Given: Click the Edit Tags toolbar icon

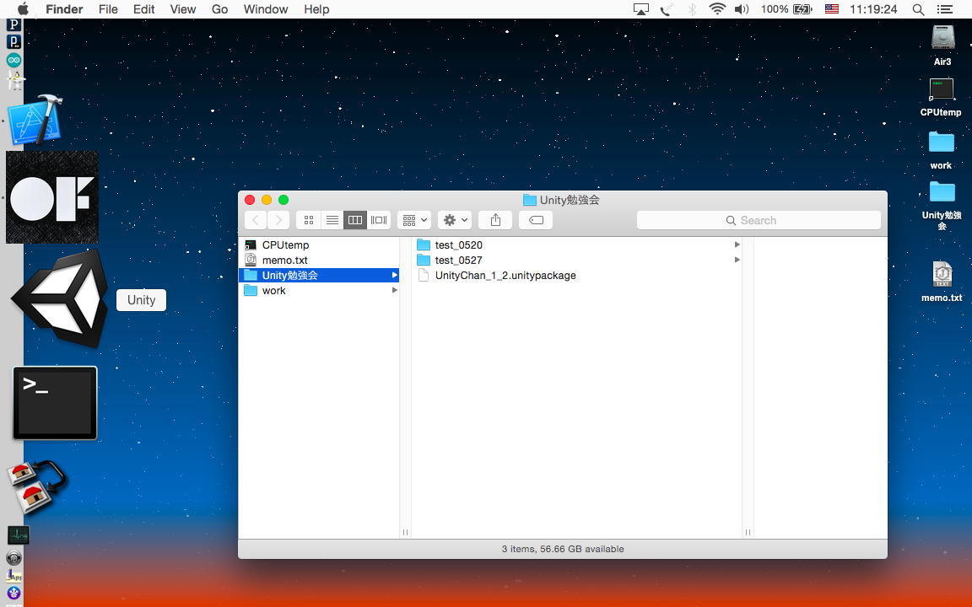Looking at the screenshot, I should 536,220.
